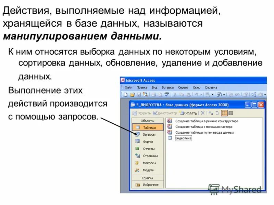Open the Избранное group
The width and height of the screenshot is (274, 205).
point(148,184)
